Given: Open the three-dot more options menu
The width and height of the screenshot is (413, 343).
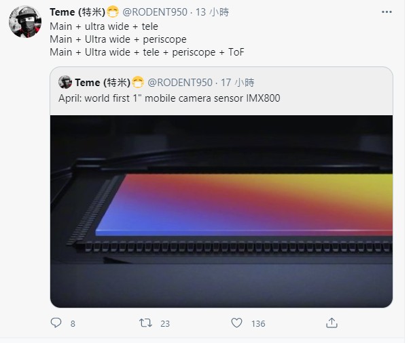Looking at the screenshot, I should (387, 12).
